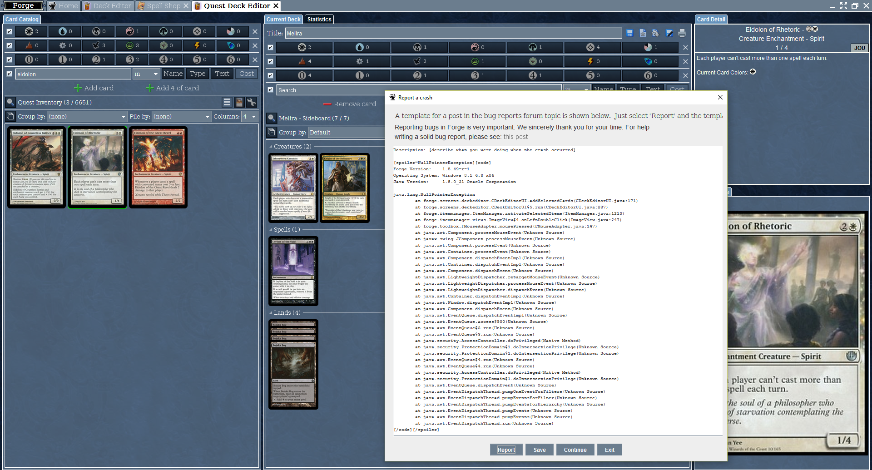
Task: Click the save deck floppy disk icon
Action: pos(629,33)
